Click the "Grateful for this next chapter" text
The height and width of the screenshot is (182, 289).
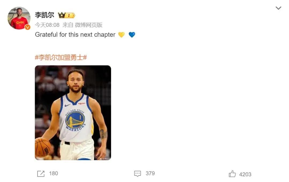coord(75,35)
